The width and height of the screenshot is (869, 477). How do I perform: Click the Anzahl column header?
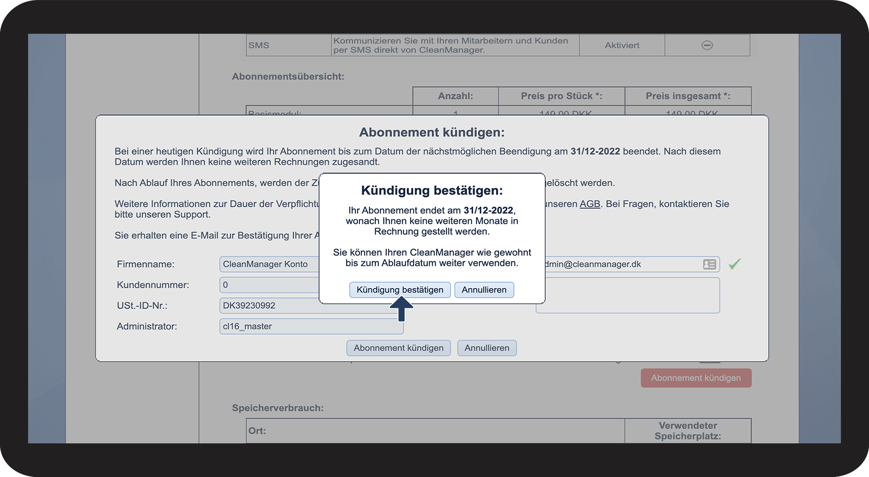click(x=455, y=96)
